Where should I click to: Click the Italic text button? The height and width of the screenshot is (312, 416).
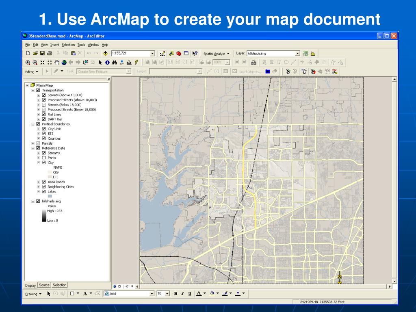(182, 293)
